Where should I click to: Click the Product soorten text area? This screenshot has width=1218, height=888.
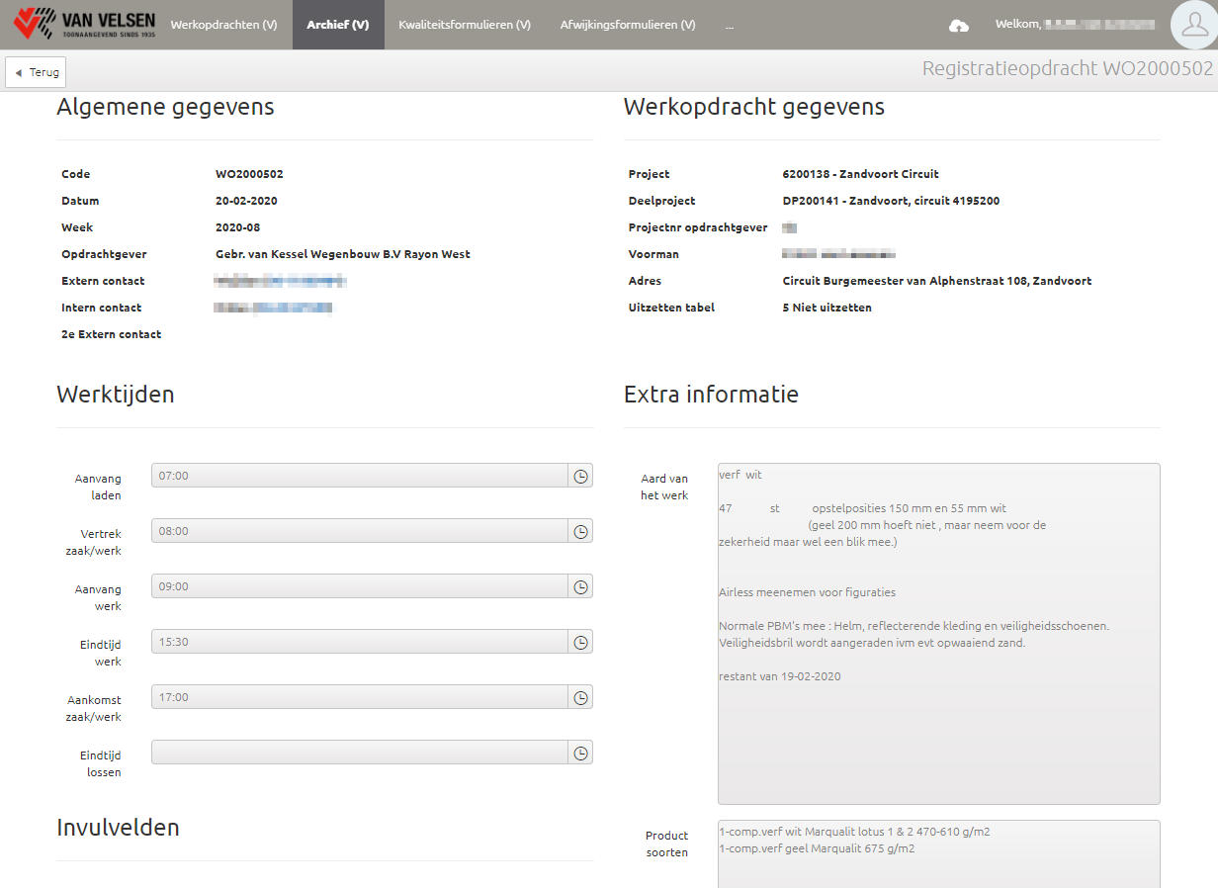tap(939, 854)
